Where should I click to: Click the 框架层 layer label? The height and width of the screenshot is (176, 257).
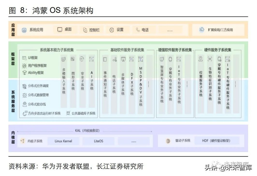coord(13,59)
